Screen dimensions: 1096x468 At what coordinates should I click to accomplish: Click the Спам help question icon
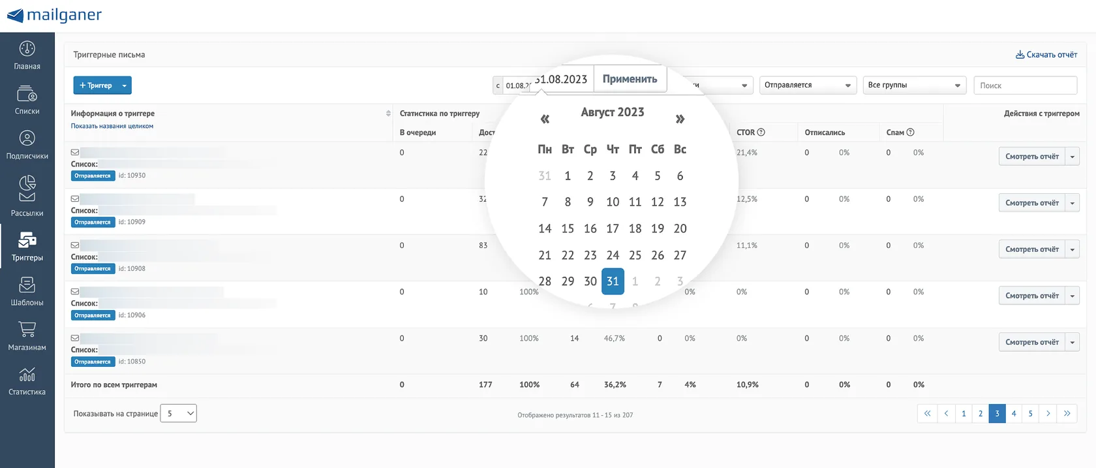910,133
